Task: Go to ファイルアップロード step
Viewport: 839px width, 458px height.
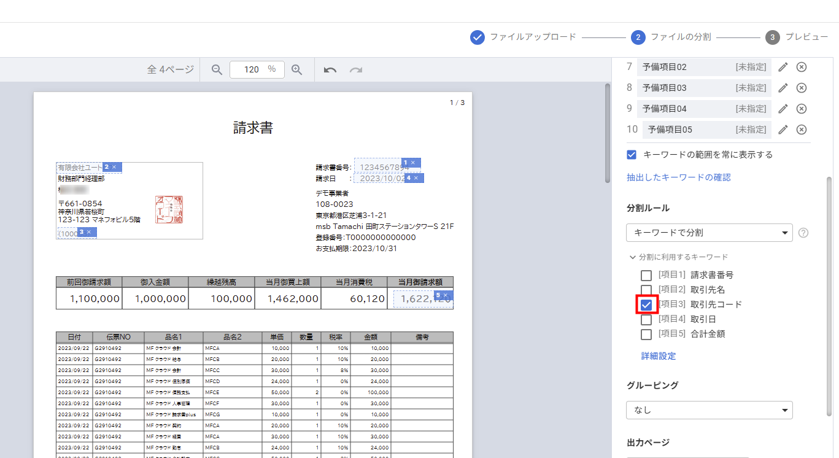Action: click(x=524, y=37)
